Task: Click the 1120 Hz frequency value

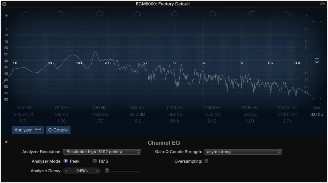Action: [175, 108]
